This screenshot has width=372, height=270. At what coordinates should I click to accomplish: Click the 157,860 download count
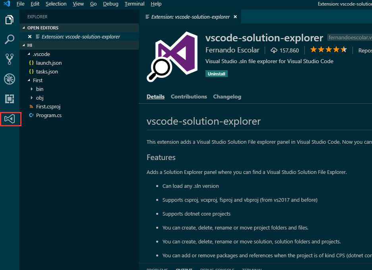tap(289, 50)
